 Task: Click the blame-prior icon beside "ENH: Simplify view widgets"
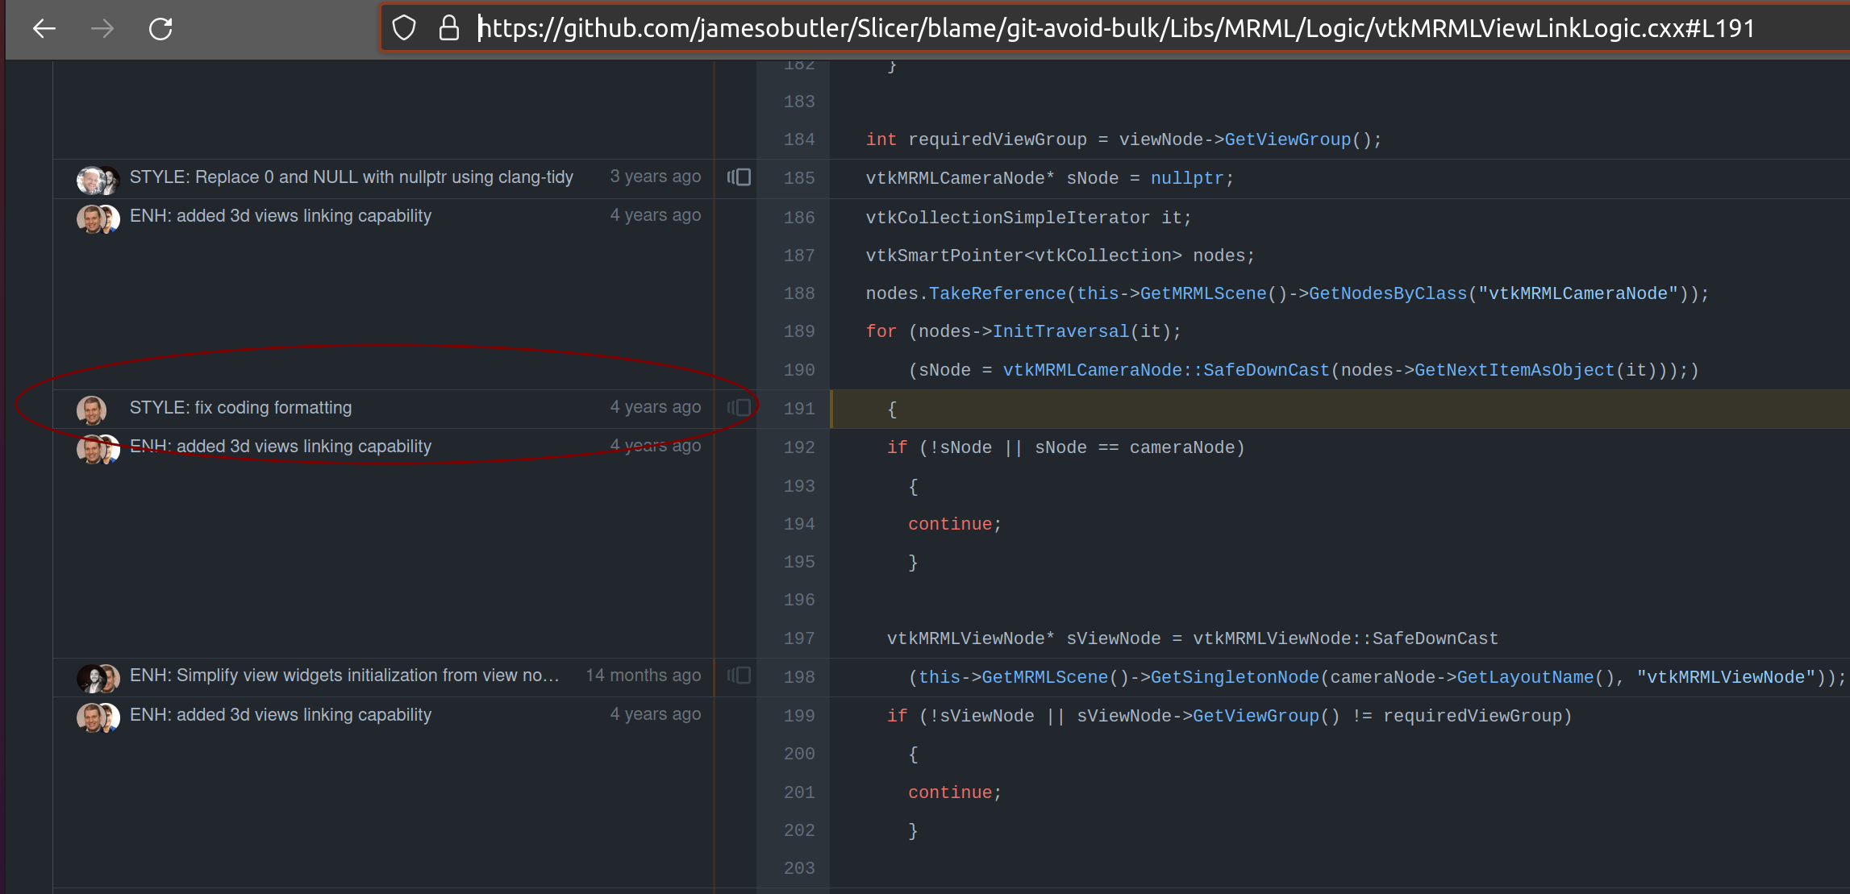pos(738,676)
